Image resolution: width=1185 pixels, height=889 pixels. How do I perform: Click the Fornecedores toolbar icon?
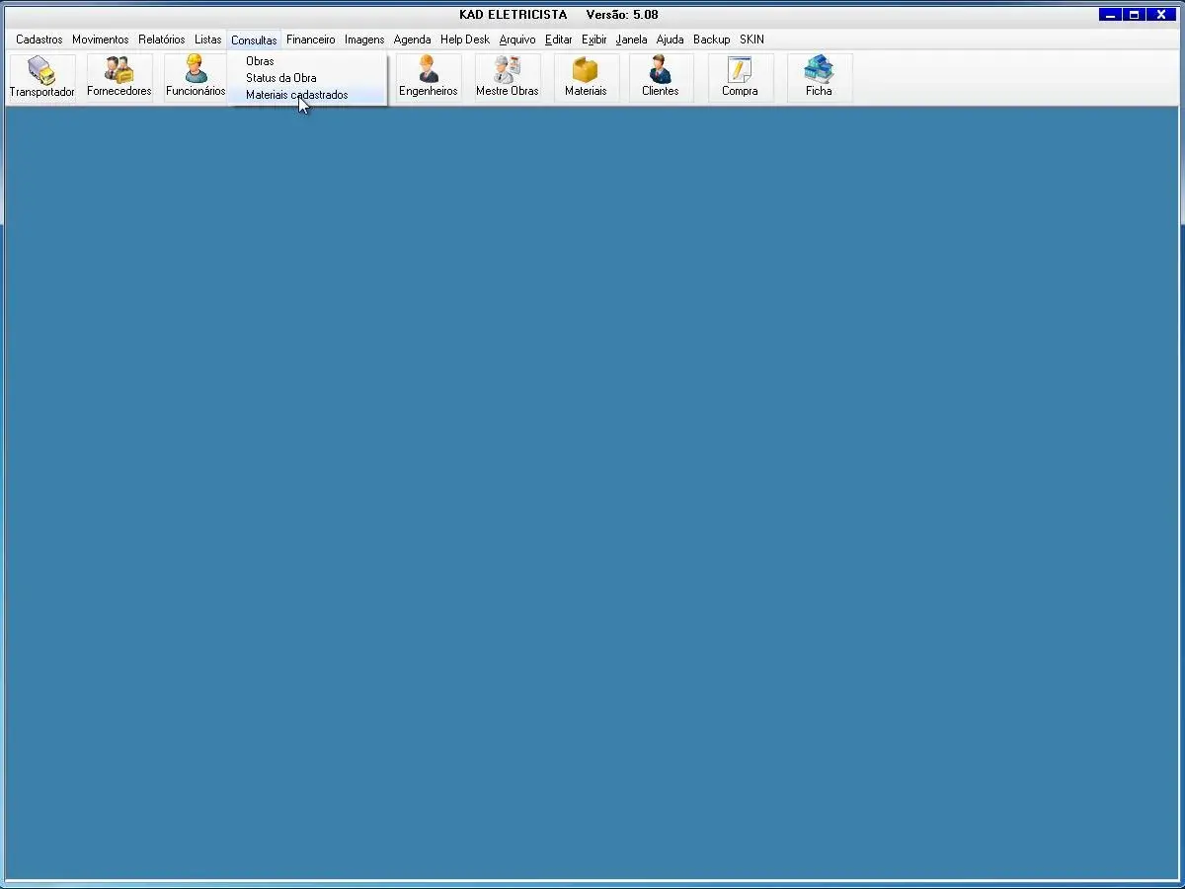pyautogui.click(x=118, y=77)
